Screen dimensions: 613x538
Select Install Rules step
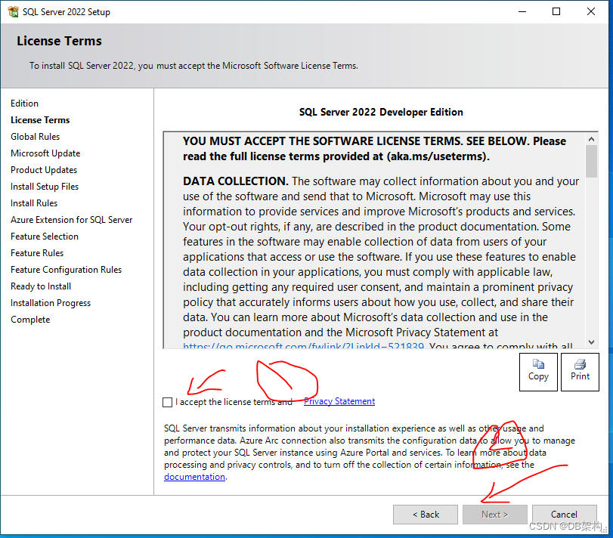pos(33,203)
